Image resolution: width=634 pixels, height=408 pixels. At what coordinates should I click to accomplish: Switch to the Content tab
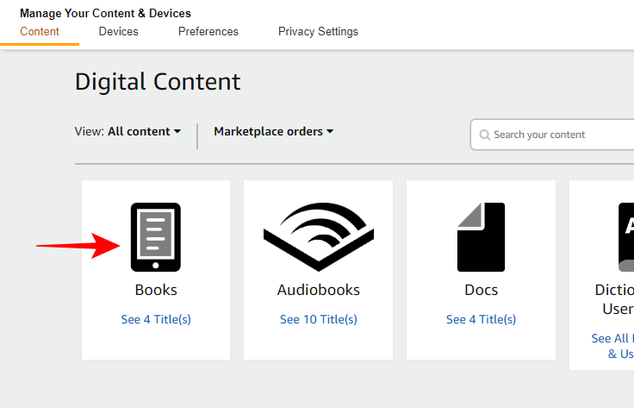[40, 32]
